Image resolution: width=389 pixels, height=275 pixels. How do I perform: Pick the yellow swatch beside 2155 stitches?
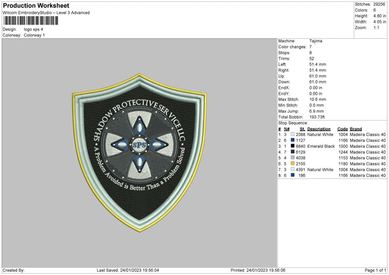pyautogui.click(x=293, y=163)
